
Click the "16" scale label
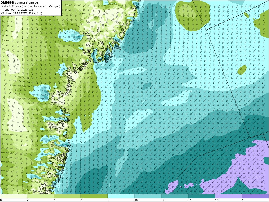click(x=217, y=200)
